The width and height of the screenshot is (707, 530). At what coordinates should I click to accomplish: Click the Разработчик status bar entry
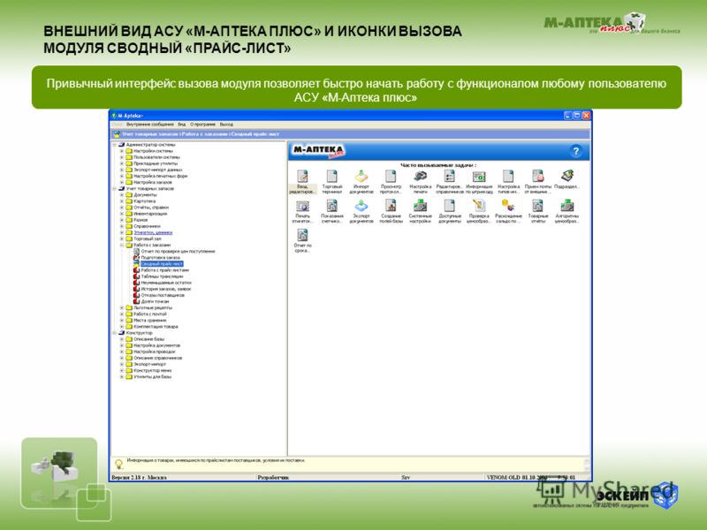pos(273,477)
